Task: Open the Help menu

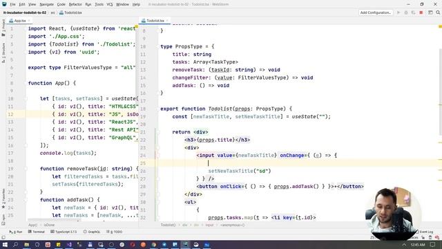Action: click(136, 4)
